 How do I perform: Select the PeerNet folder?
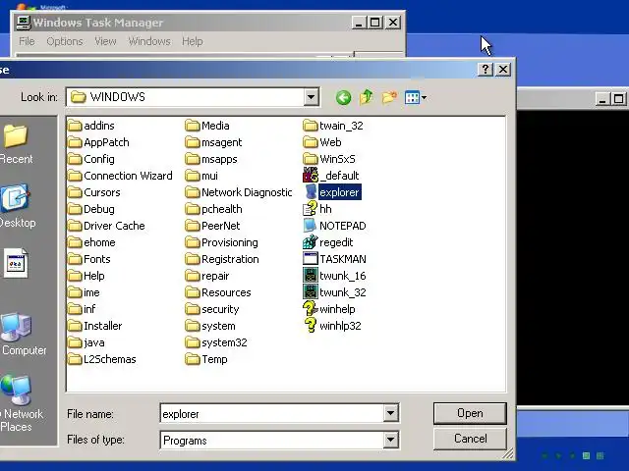pos(213,226)
